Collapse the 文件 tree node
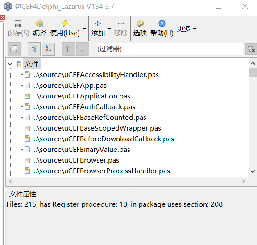257x245 pixels. pyautogui.click(x=10, y=64)
